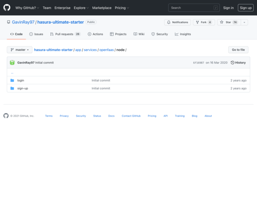Open the Issues tab
Image resolution: width=257 pixels, height=216 pixels.
tap(36, 34)
